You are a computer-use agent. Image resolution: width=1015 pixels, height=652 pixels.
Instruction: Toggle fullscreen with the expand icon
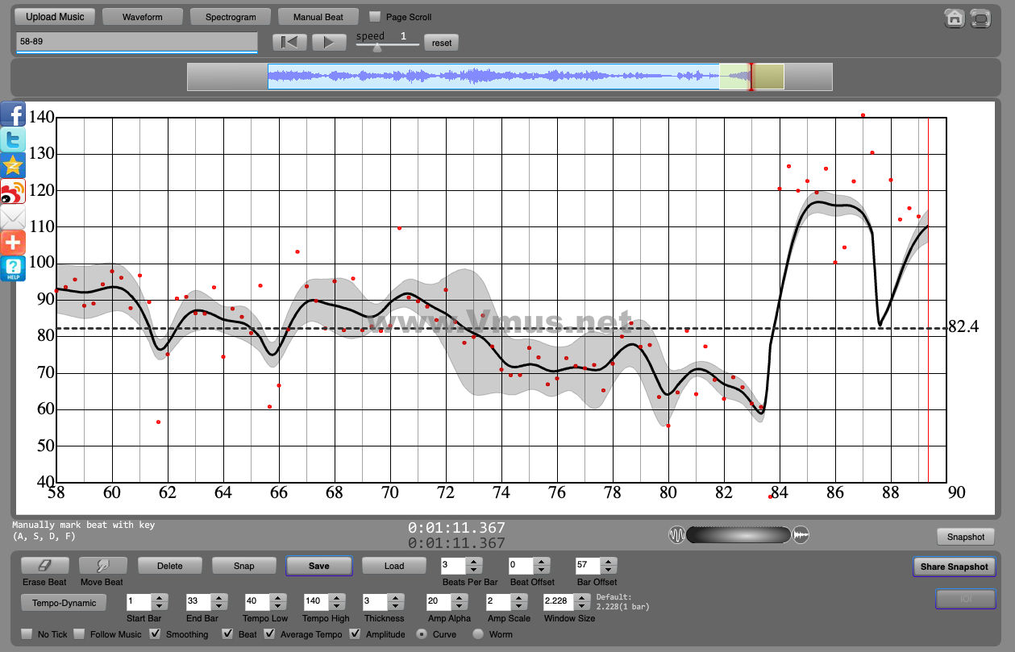(980, 18)
